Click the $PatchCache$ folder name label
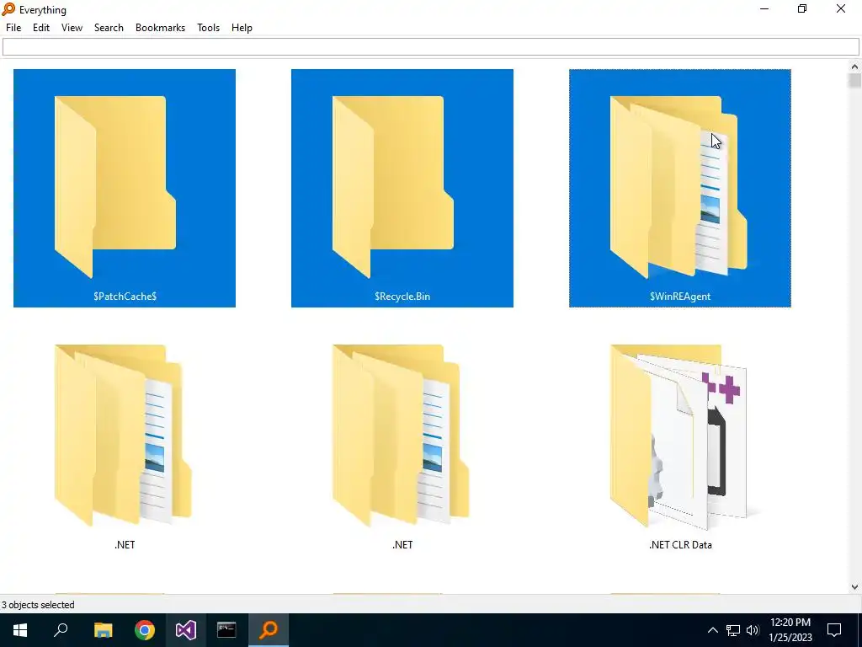Viewport: 862px width, 647px height. point(125,296)
